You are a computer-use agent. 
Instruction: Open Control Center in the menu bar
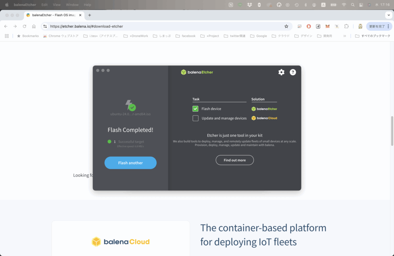pos(361,5)
